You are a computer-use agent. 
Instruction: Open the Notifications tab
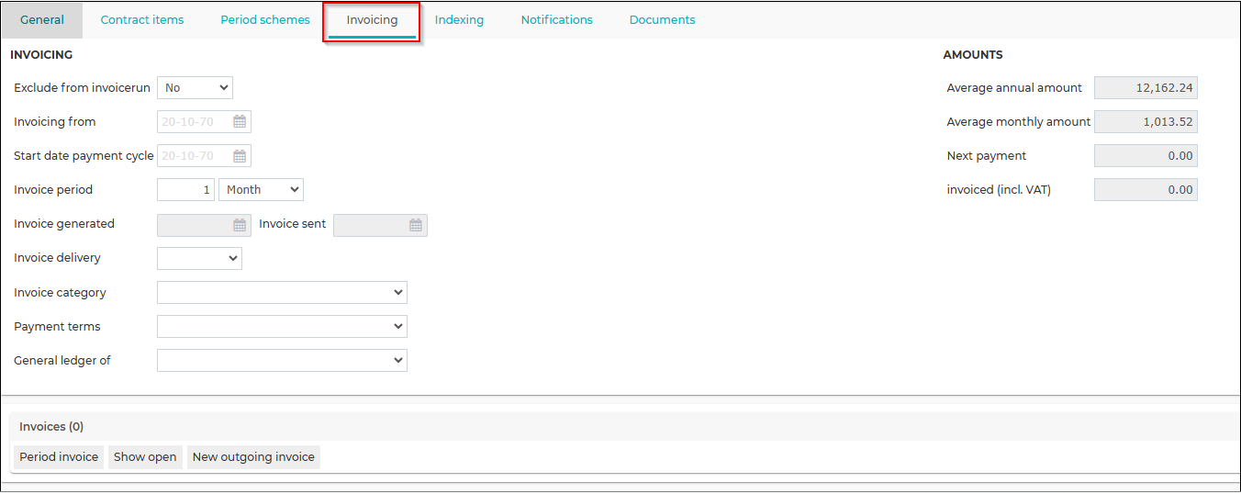click(557, 19)
